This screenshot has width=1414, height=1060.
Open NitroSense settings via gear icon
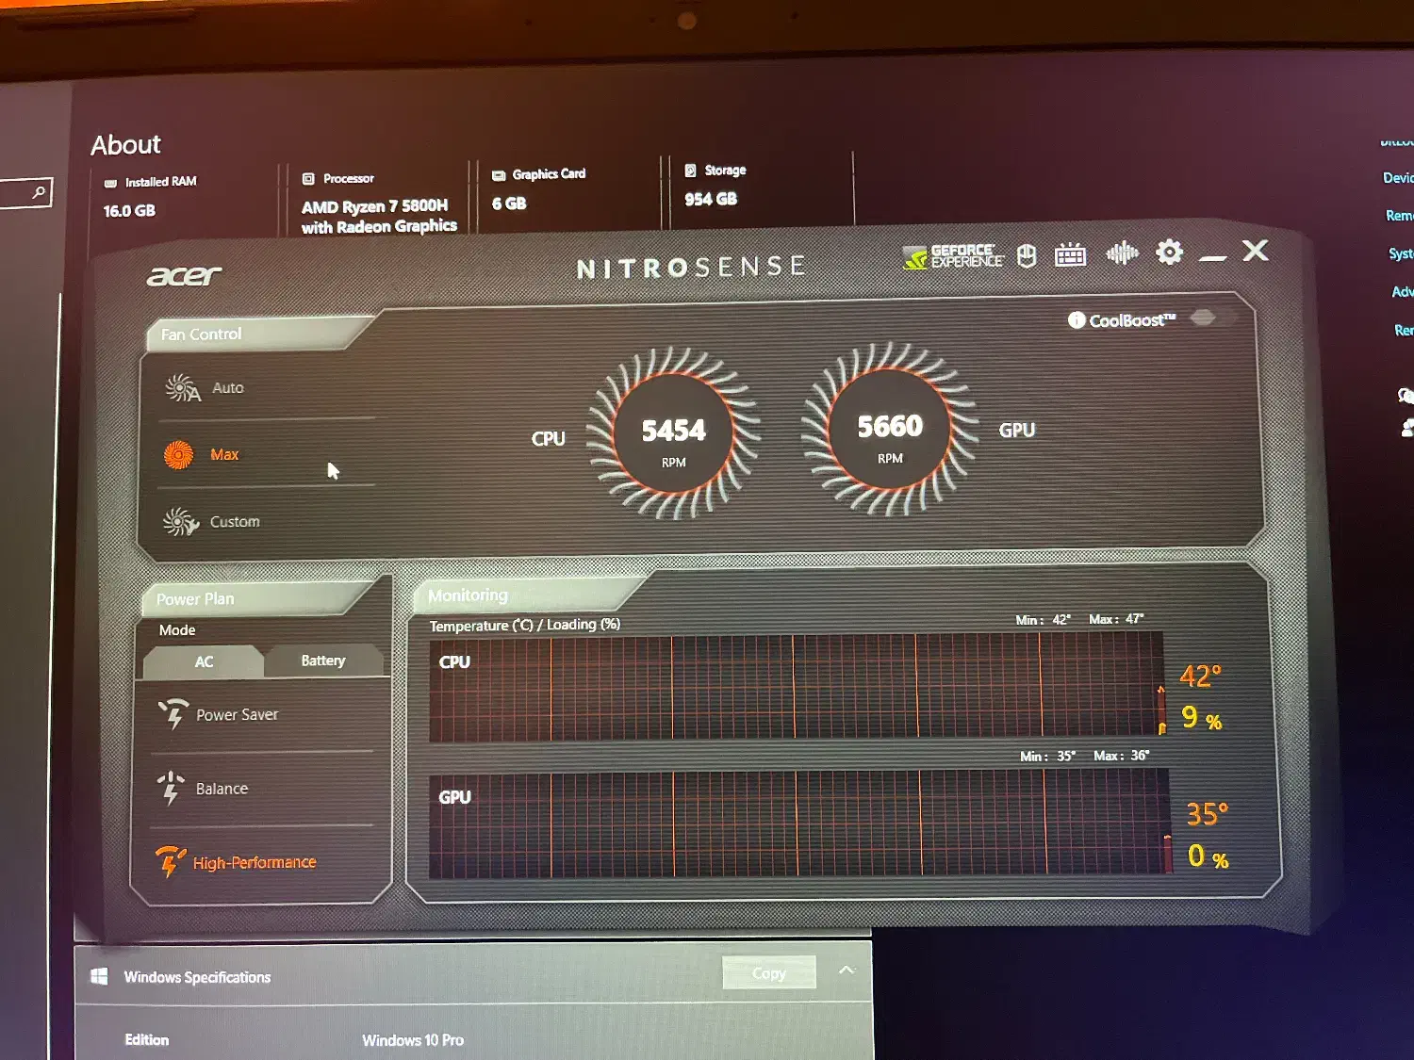[1170, 253]
